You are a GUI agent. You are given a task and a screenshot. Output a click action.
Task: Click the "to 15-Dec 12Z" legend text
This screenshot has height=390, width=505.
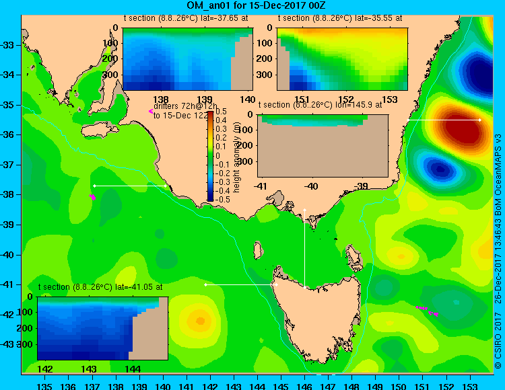pos(180,116)
